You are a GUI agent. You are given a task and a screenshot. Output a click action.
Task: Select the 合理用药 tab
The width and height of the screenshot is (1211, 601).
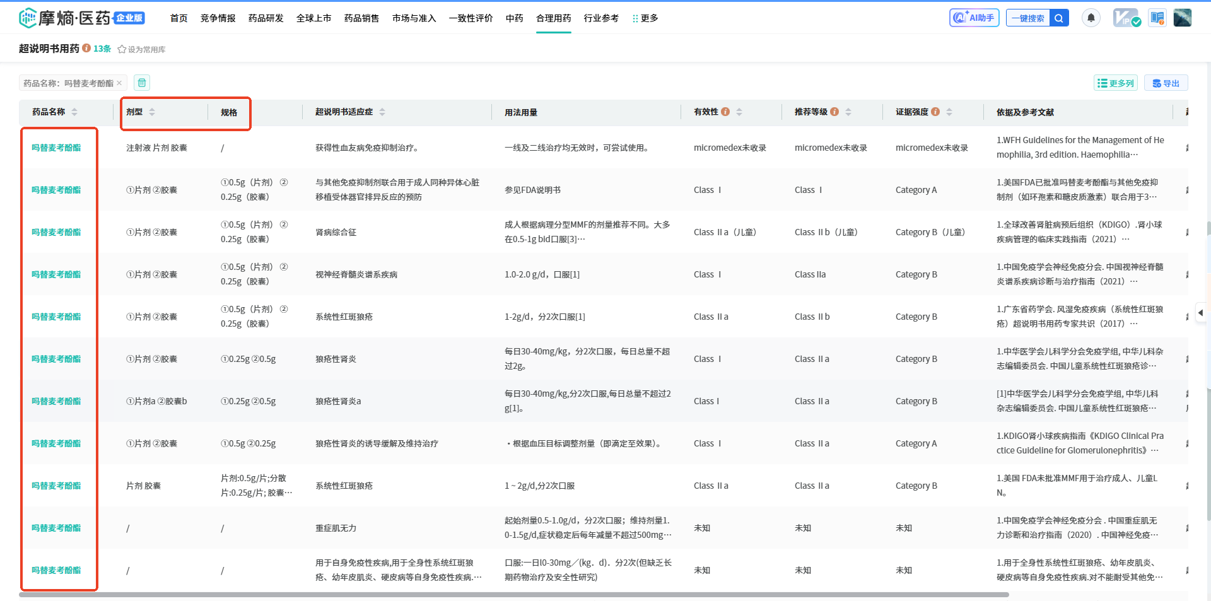click(x=554, y=18)
